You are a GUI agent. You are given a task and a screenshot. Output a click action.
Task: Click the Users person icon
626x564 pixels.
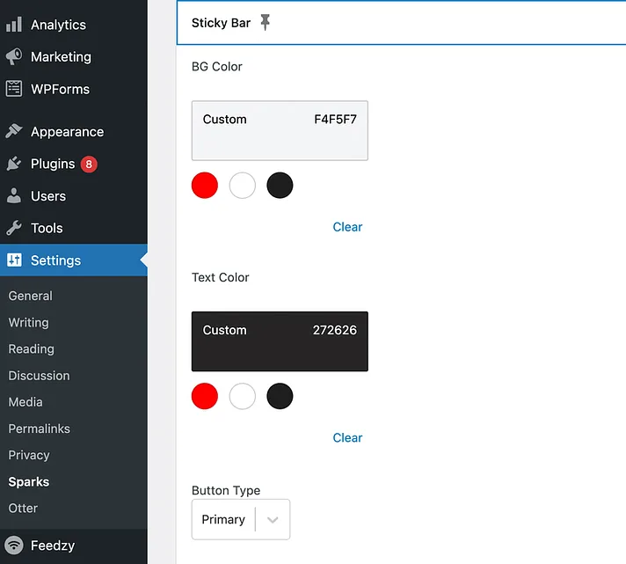coord(14,195)
